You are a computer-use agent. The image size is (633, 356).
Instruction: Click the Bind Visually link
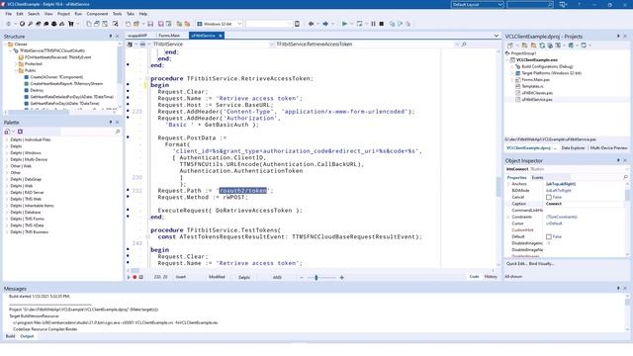click(541, 264)
